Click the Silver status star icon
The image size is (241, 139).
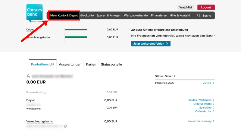[x=174, y=76]
